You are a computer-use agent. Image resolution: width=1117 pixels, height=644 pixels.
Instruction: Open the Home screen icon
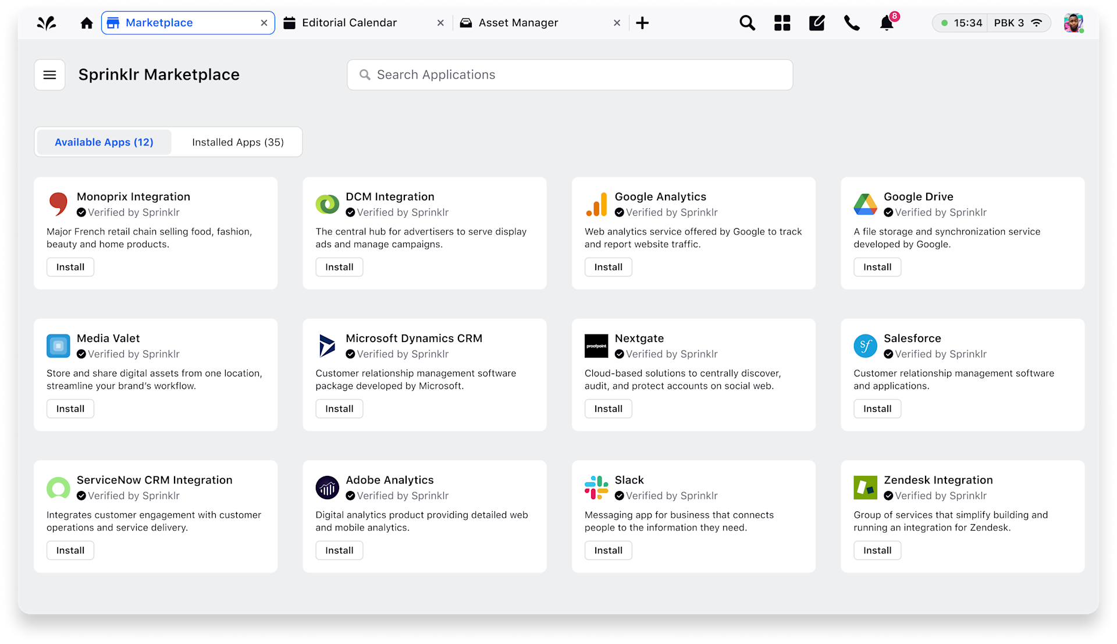pos(86,23)
